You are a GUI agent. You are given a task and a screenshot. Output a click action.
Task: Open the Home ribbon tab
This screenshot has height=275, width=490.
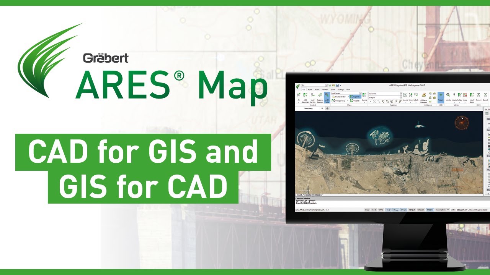click(310, 90)
